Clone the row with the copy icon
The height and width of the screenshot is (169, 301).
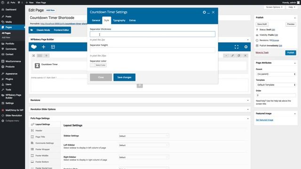[x=239, y=55]
